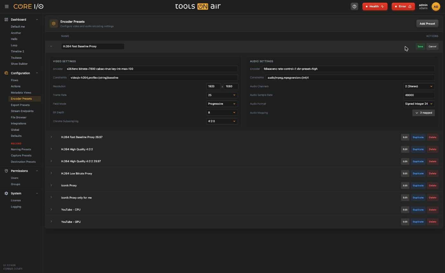
Task: Open the Bit Depth dropdown
Action: pos(222,112)
